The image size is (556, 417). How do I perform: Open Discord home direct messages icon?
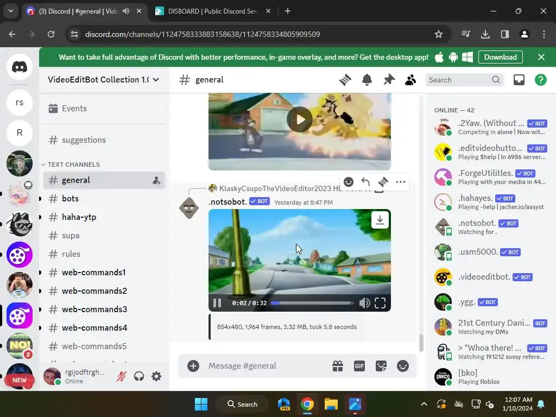tap(20, 67)
